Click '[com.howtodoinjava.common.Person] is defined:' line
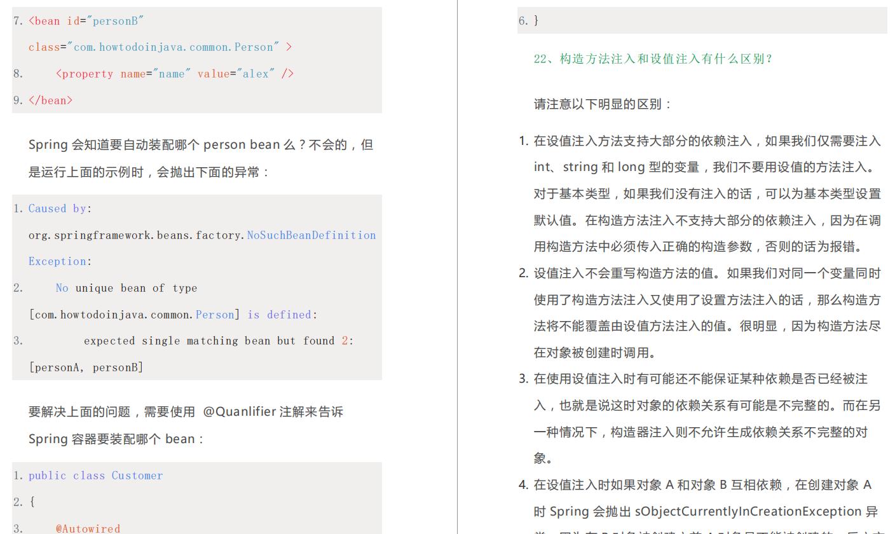The width and height of the screenshot is (895, 534). [x=173, y=315]
